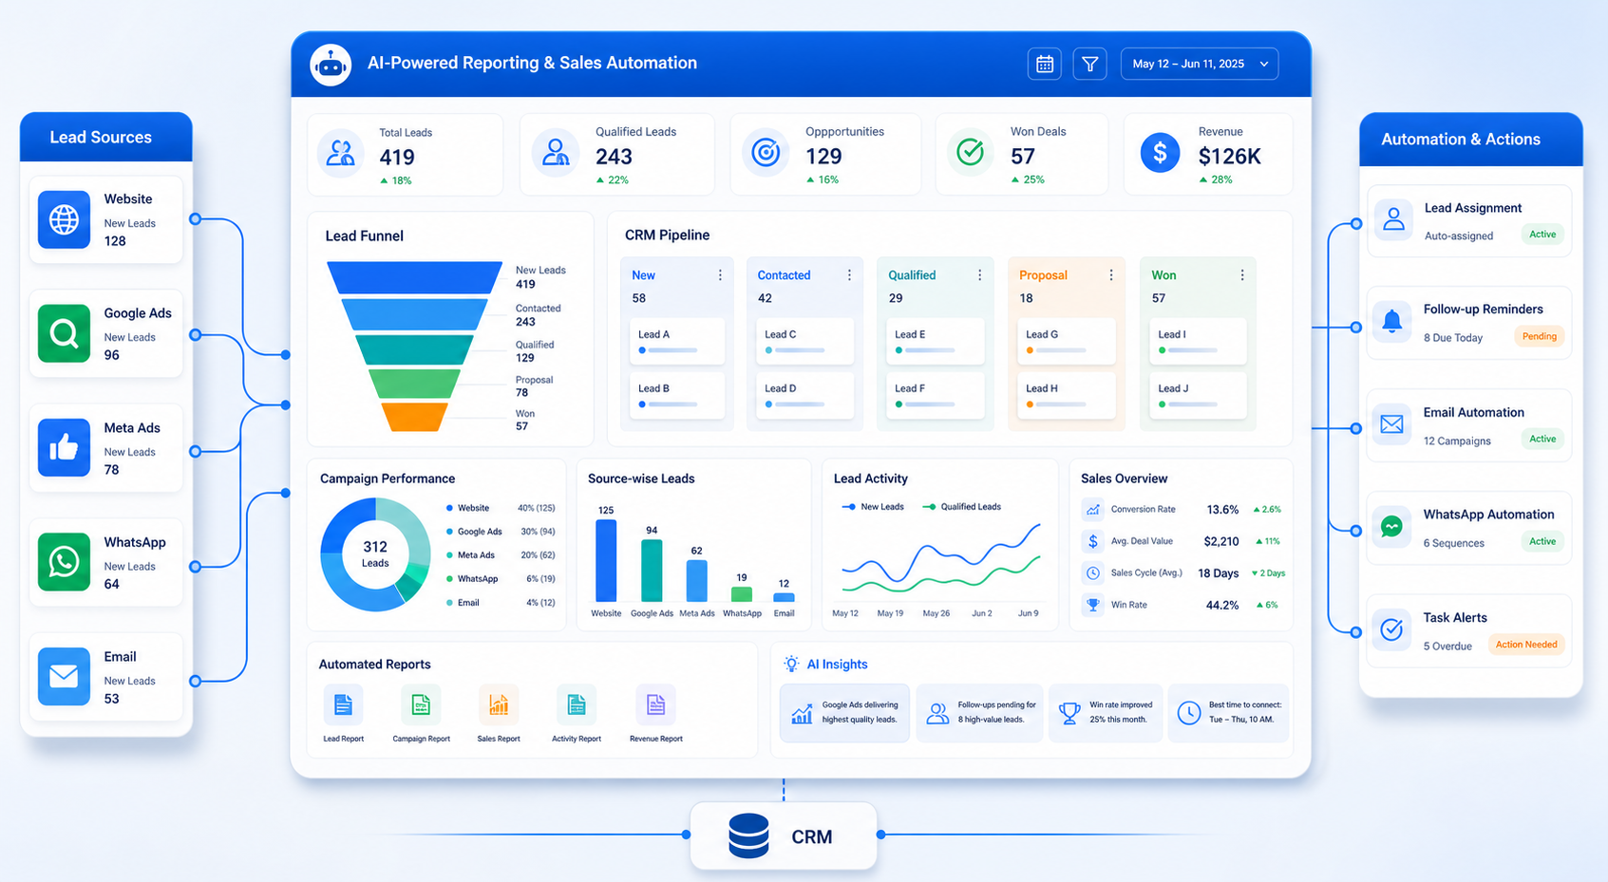The height and width of the screenshot is (882, 1608).
Task: Open the Lead G card
Action: 1066,342
